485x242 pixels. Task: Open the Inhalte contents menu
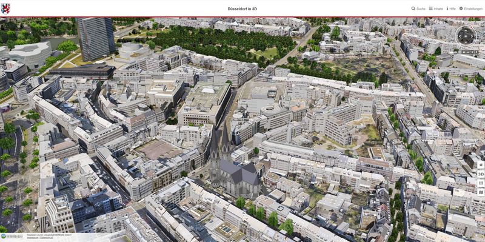click(x=436, y=8)
